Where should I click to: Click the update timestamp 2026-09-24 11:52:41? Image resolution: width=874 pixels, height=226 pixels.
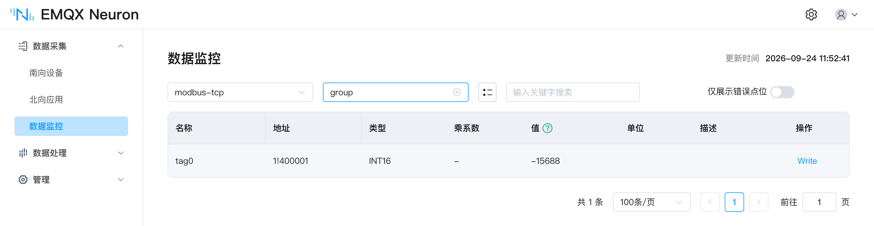(807, 58)
